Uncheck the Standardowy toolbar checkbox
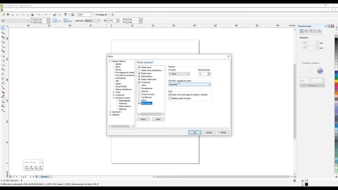The width and height of the screenshot is (338, 190). (x=139, y=76)
